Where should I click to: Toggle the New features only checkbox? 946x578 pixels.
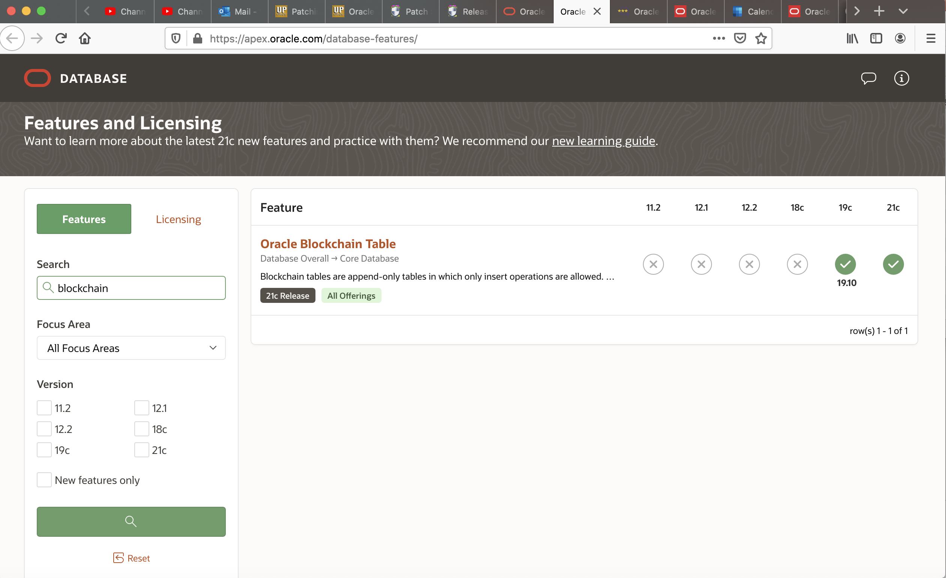[44, 480]
